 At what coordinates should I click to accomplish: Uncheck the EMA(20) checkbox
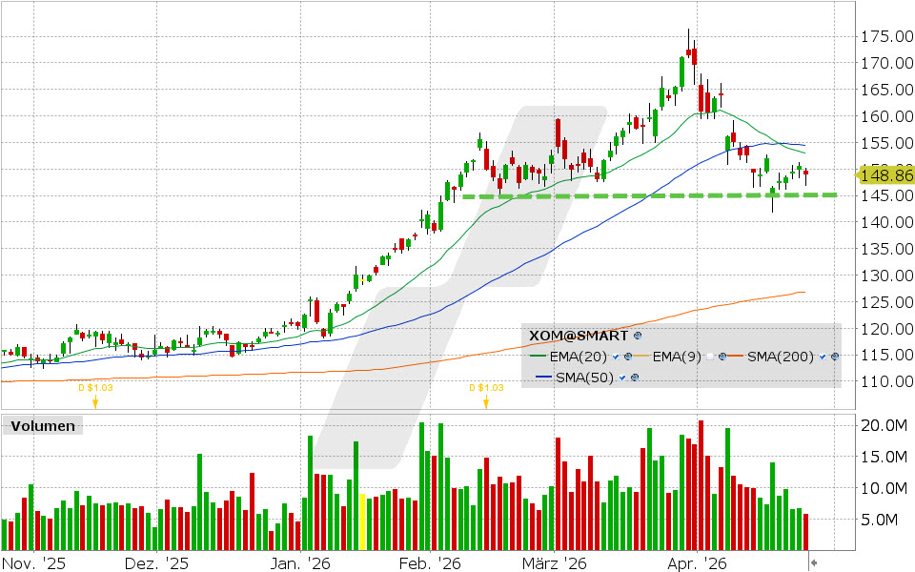(615, 357)
